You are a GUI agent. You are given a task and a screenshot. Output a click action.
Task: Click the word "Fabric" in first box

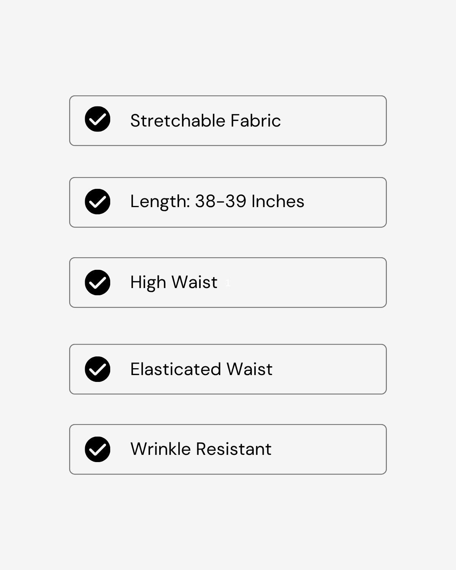255,121
